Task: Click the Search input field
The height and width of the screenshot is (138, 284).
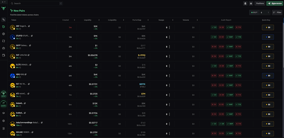Action: tap(35, 3)
